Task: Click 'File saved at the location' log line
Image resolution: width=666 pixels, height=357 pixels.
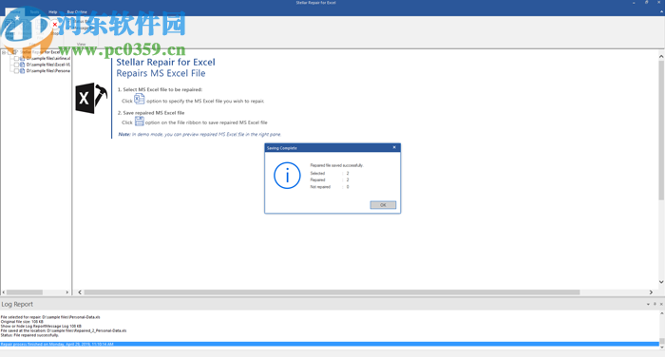Action: click(64, 330)
